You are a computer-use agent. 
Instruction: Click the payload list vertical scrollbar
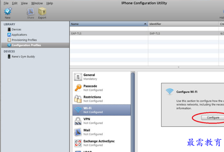point(133,111)
